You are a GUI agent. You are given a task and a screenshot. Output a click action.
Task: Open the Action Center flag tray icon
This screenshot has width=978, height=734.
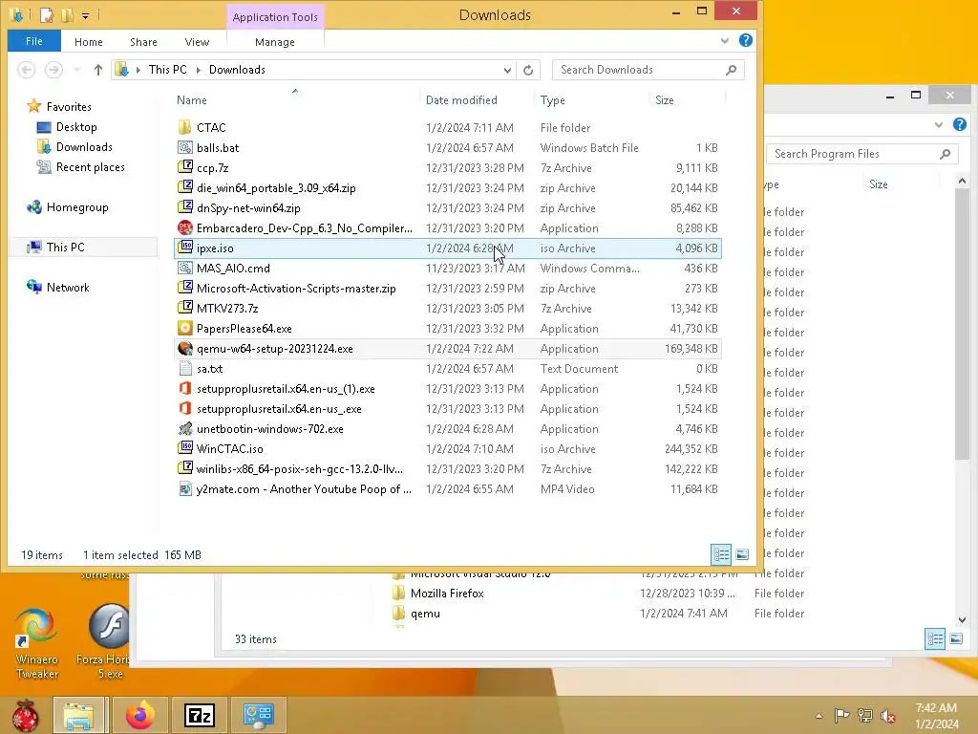[841, 715]
